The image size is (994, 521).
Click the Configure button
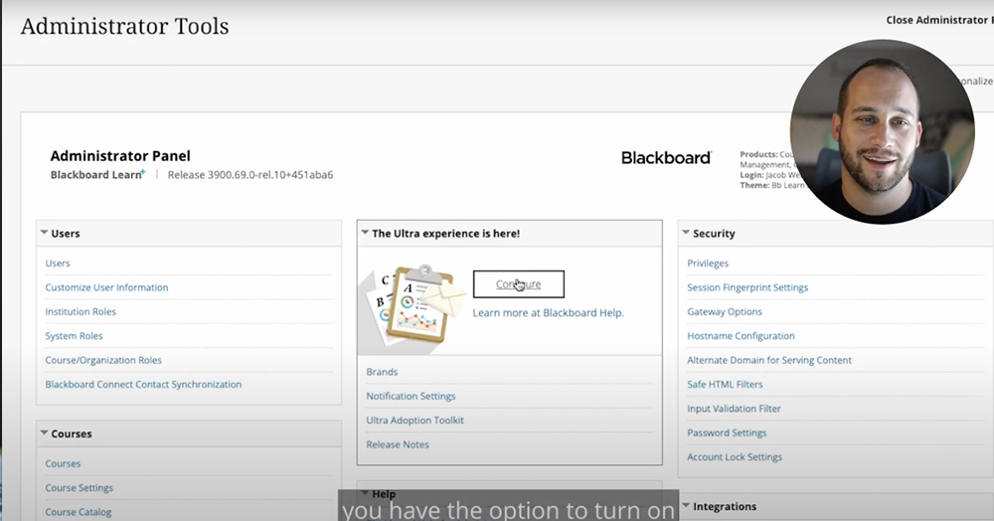pos(518,284)
